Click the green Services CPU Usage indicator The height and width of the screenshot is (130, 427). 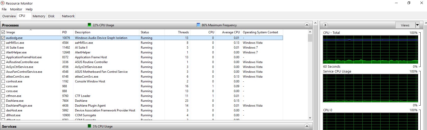pyautogui.click(x=89, y=126)
